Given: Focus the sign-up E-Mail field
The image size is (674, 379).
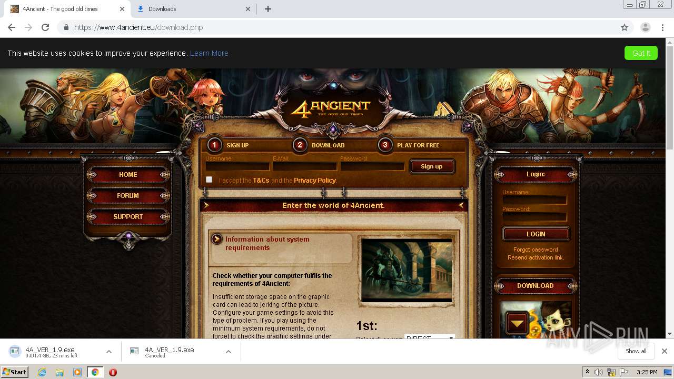Looking at the screenshot, I should (305, 166).
